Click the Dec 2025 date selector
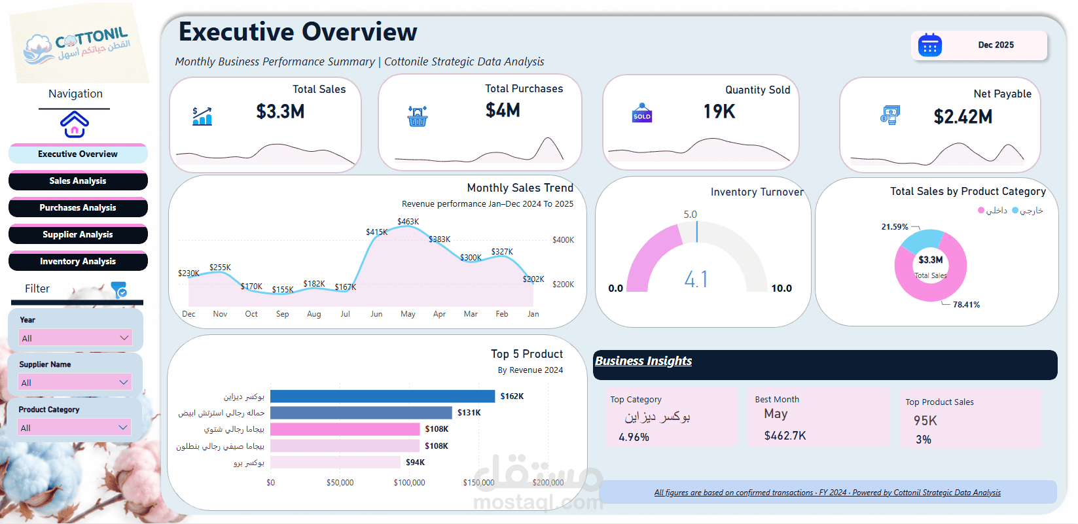Viewport: 1078px width, 524px height. coord(979,45)
